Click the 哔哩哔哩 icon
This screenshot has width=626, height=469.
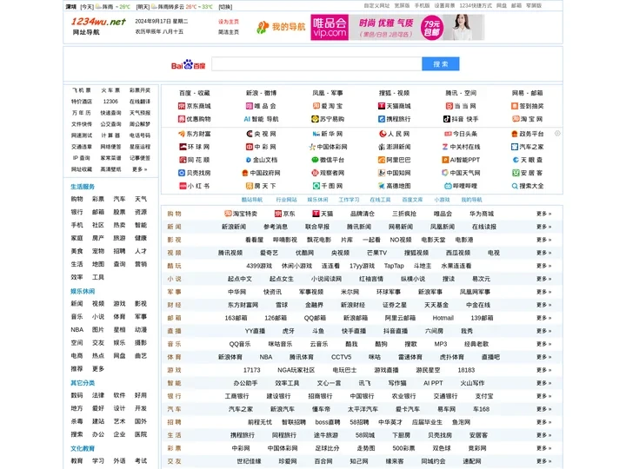pyautogui.click(x=448, y=186)
